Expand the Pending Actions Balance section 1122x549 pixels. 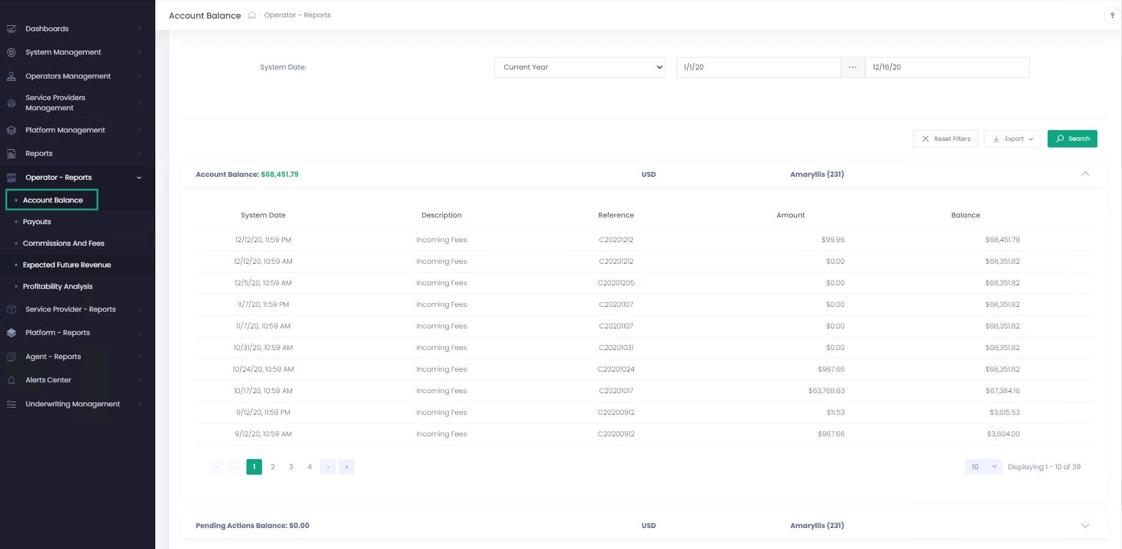1085,526
